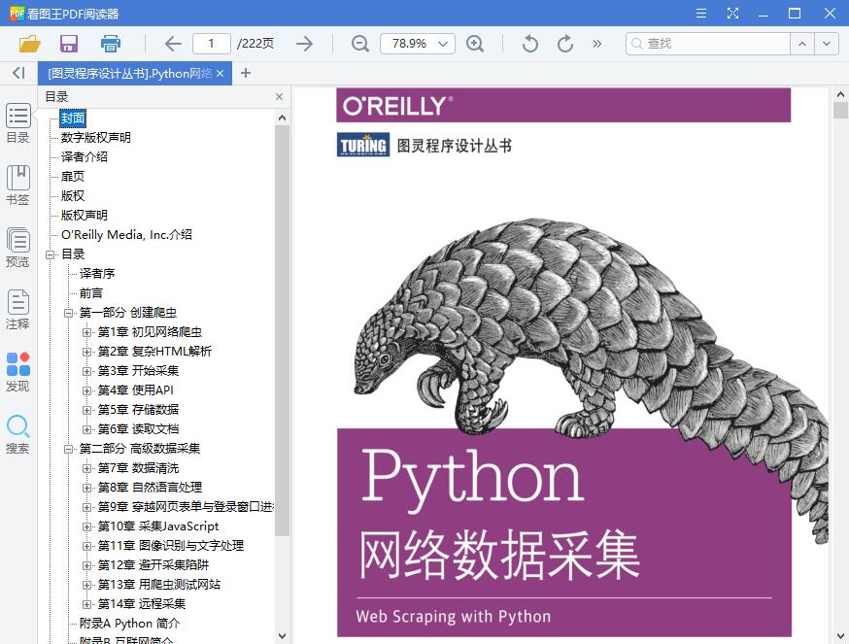Viewport: 849px width, 644px height.
Task: Select 封面 in the outline
Action: coord(73,119)
